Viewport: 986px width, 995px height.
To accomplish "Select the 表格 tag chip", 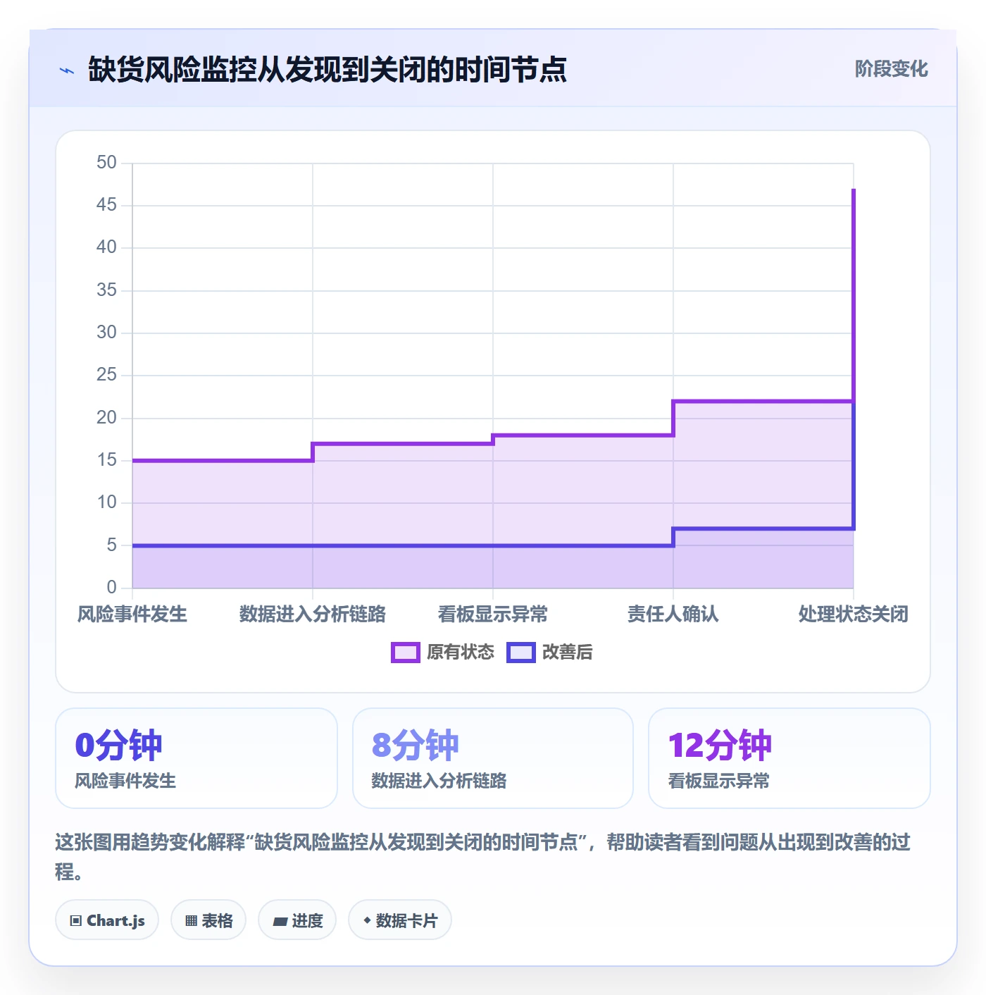I will click(208, 920).
